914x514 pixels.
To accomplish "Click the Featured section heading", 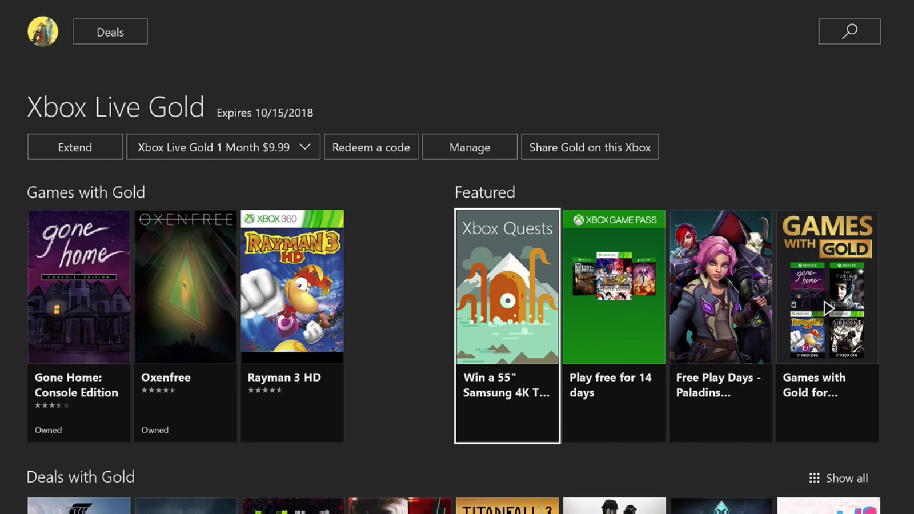I will tap(485, 192).
